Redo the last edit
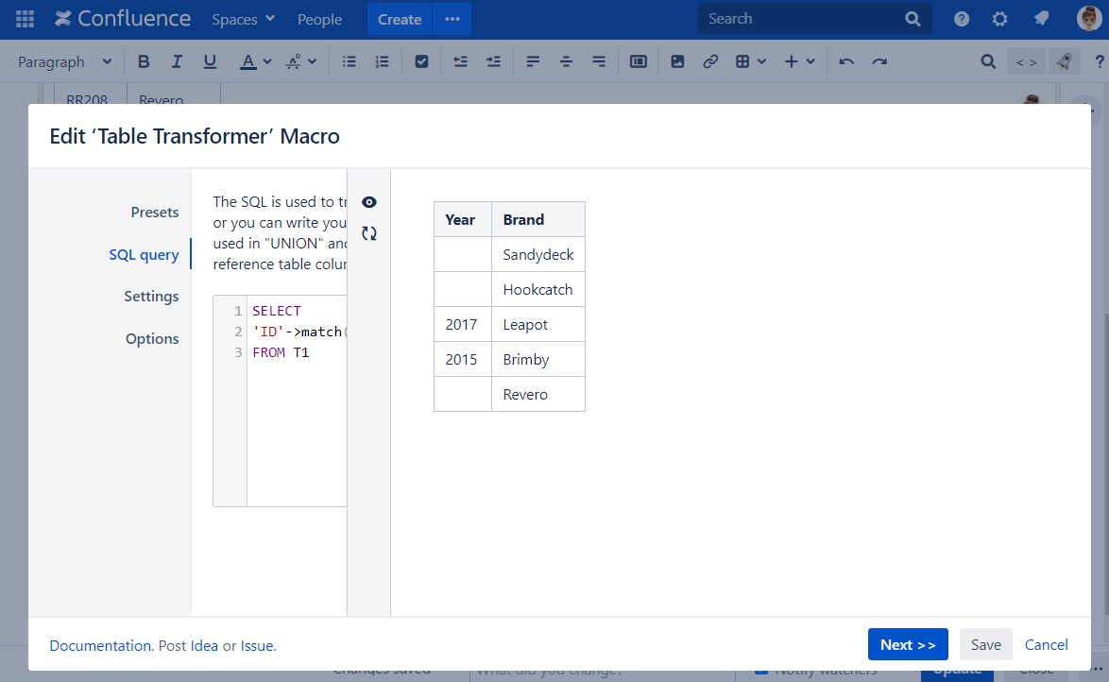Viewport: 1109px width, 682px height. (879, 61)
